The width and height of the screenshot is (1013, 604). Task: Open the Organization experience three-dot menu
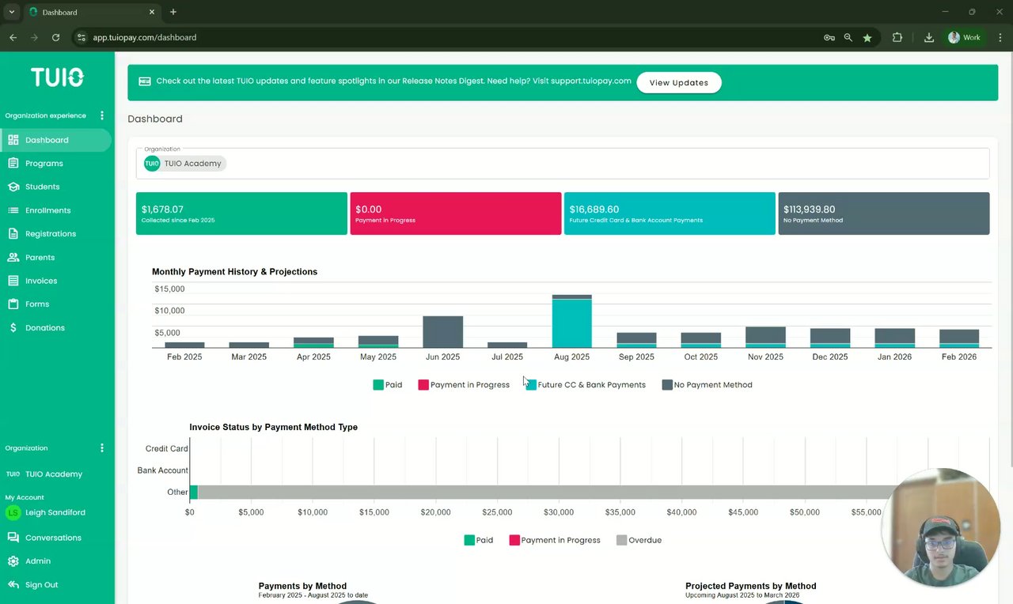coord(102,115)
